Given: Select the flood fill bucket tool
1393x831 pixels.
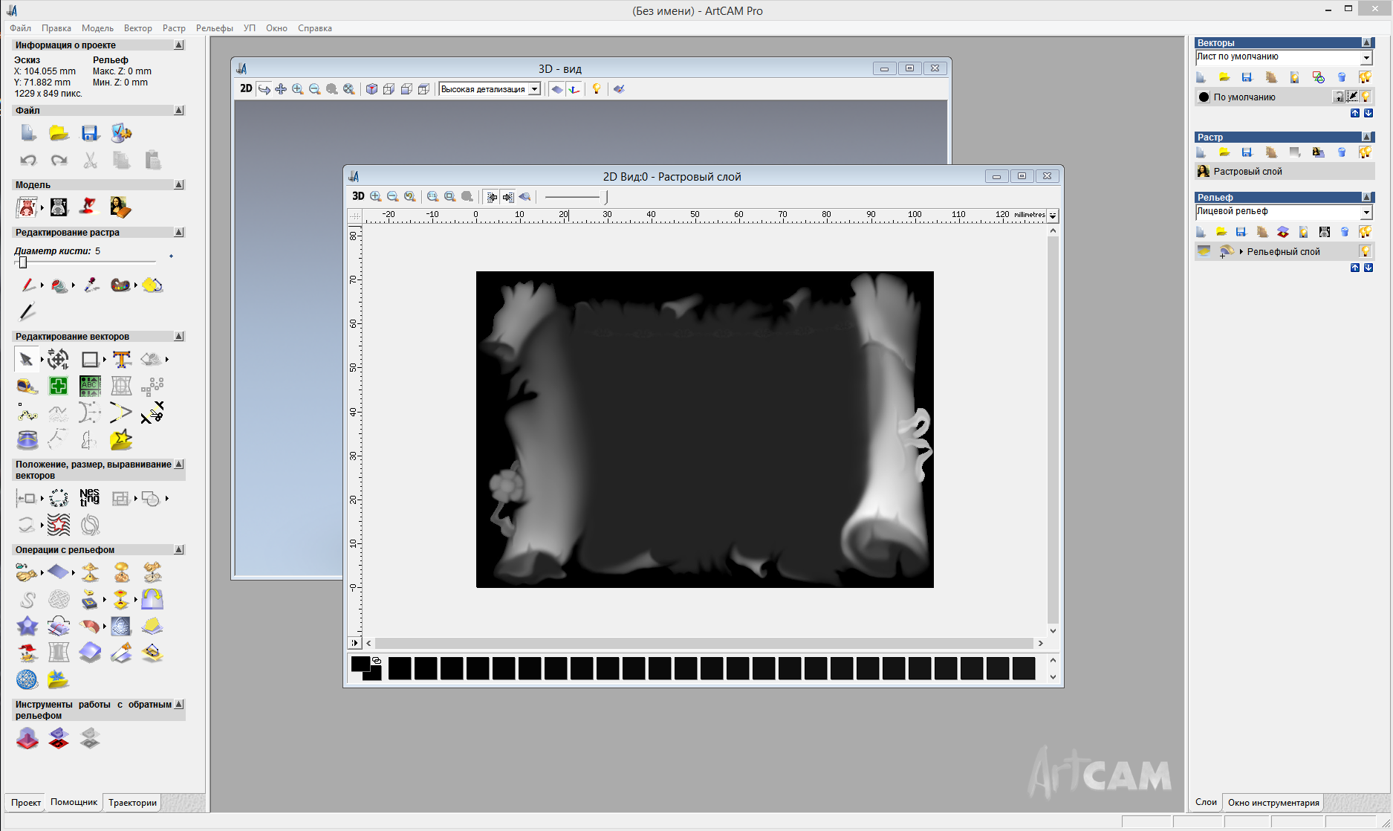Looking at the screenshot, I should pyautogui.click(x=59, y=285).
